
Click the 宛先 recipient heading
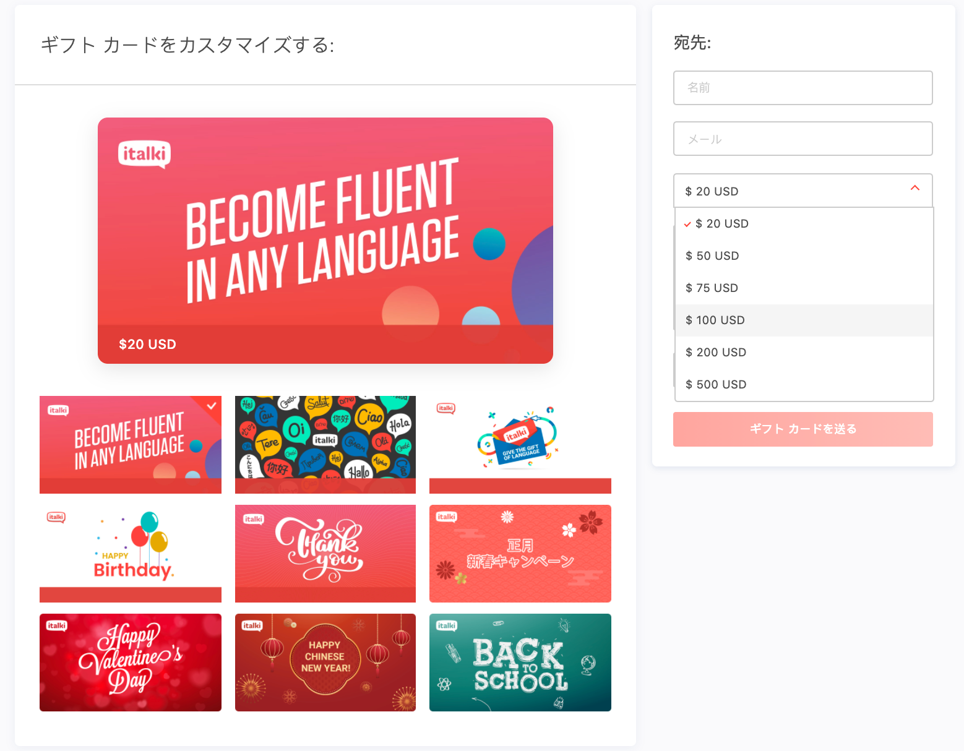pyautogui.click(x=692, y=43)
